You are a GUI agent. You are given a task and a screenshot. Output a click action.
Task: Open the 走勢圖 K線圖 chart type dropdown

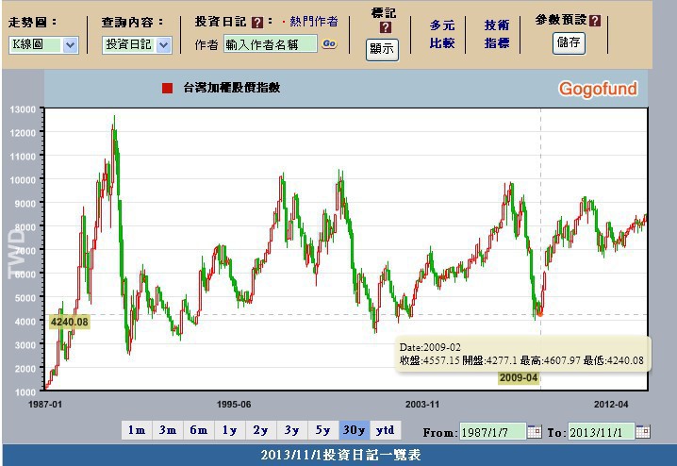[x=43, y=45]
